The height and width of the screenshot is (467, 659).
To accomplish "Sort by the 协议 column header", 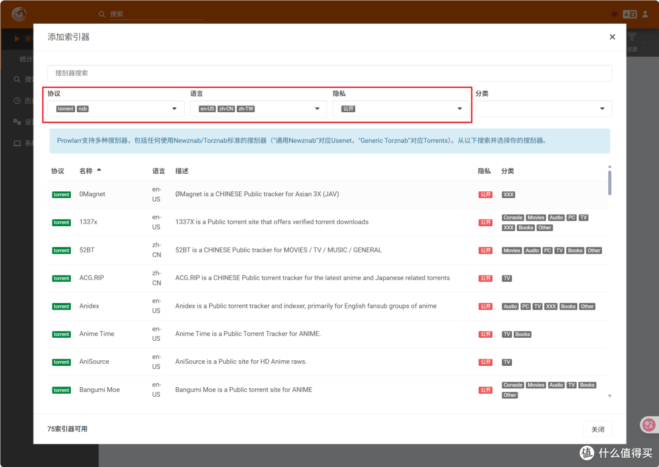I will pos(57,171).
